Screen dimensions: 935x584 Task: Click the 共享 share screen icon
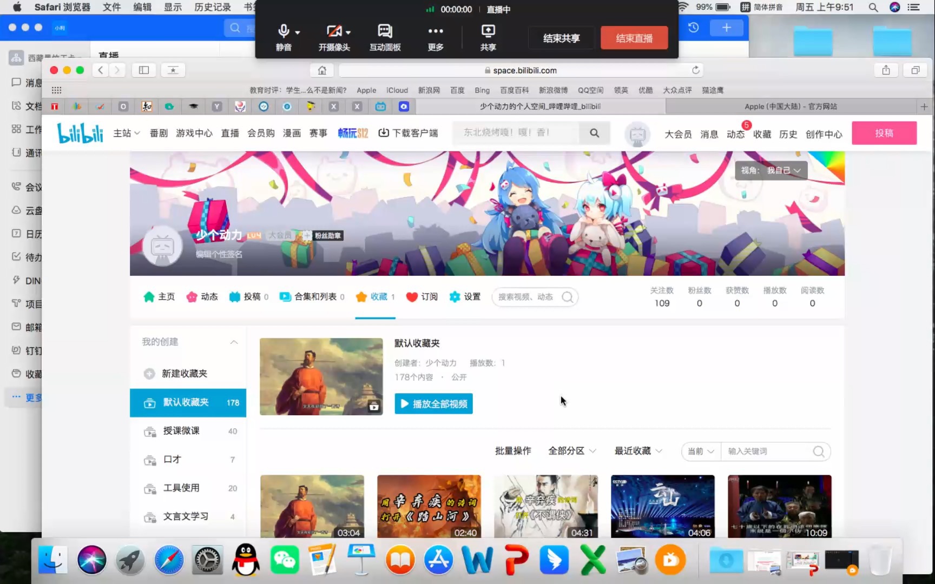488,37
